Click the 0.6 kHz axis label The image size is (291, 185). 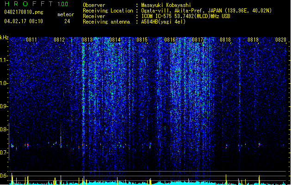point(4,176)
